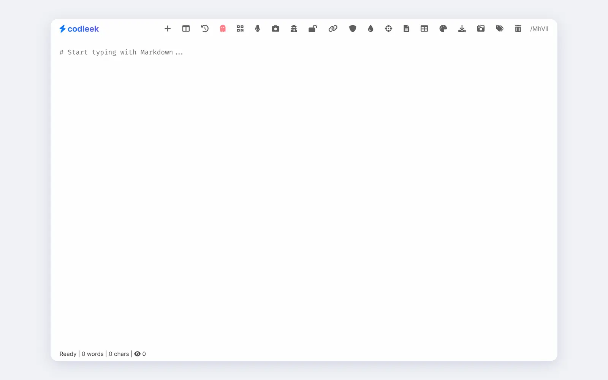Show the QR code icon
608x380 pixels.
coord(240,28)
